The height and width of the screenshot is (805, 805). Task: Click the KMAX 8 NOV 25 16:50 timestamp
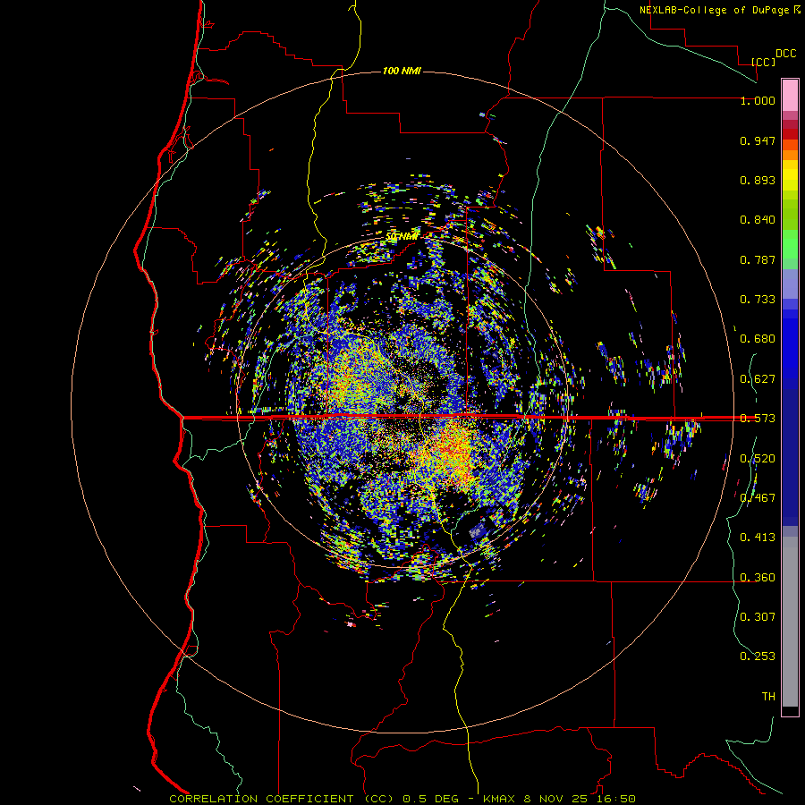[559, 799]
